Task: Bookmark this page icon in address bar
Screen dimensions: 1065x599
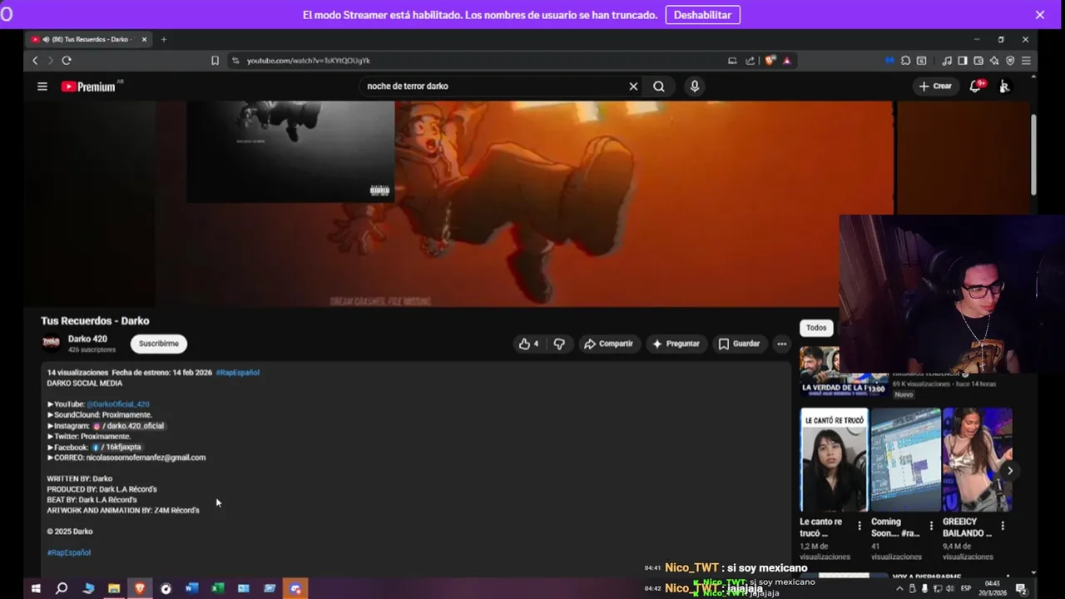Action: coord(215,61)
